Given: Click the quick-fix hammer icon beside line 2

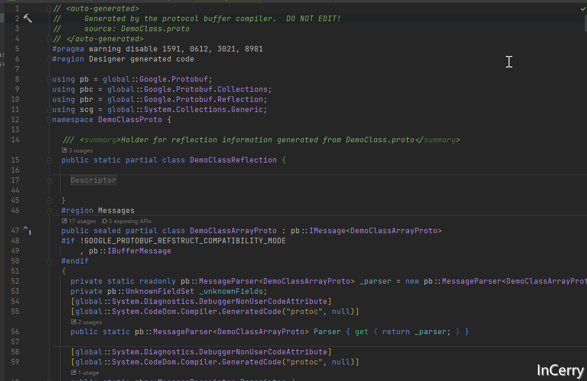Looking at the screenshot, I should [27, 18].
